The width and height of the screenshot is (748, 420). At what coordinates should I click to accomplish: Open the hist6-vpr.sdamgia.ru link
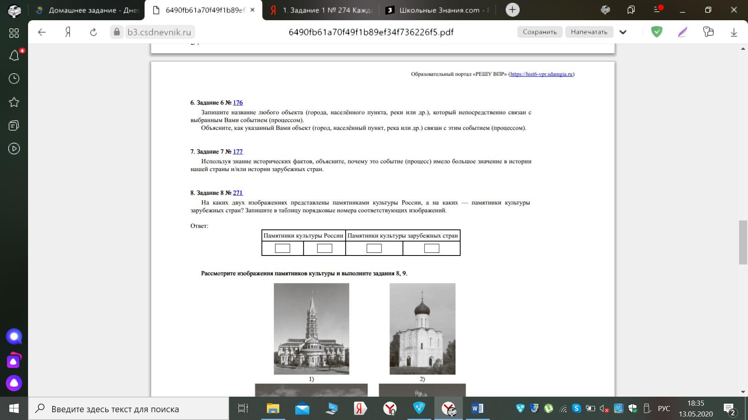(x=542, y=74)
